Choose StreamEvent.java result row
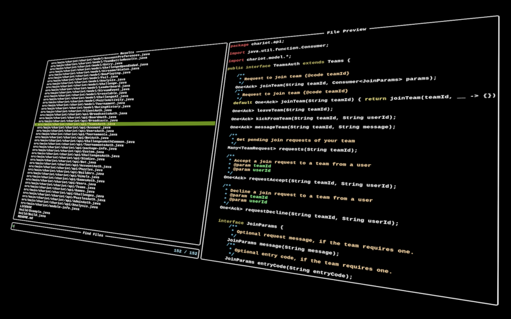Viewport: 511px width, 319px height. [x=87, y=91]
